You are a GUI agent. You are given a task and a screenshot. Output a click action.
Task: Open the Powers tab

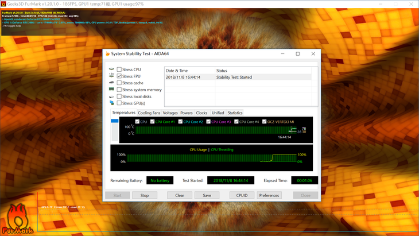(x=186, y=113)
